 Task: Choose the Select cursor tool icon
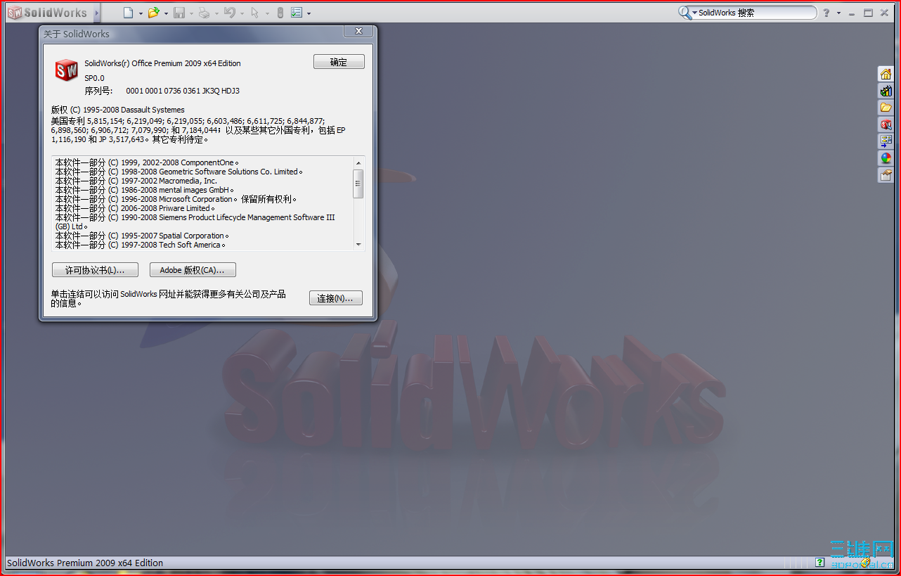[x=255, y=13]
